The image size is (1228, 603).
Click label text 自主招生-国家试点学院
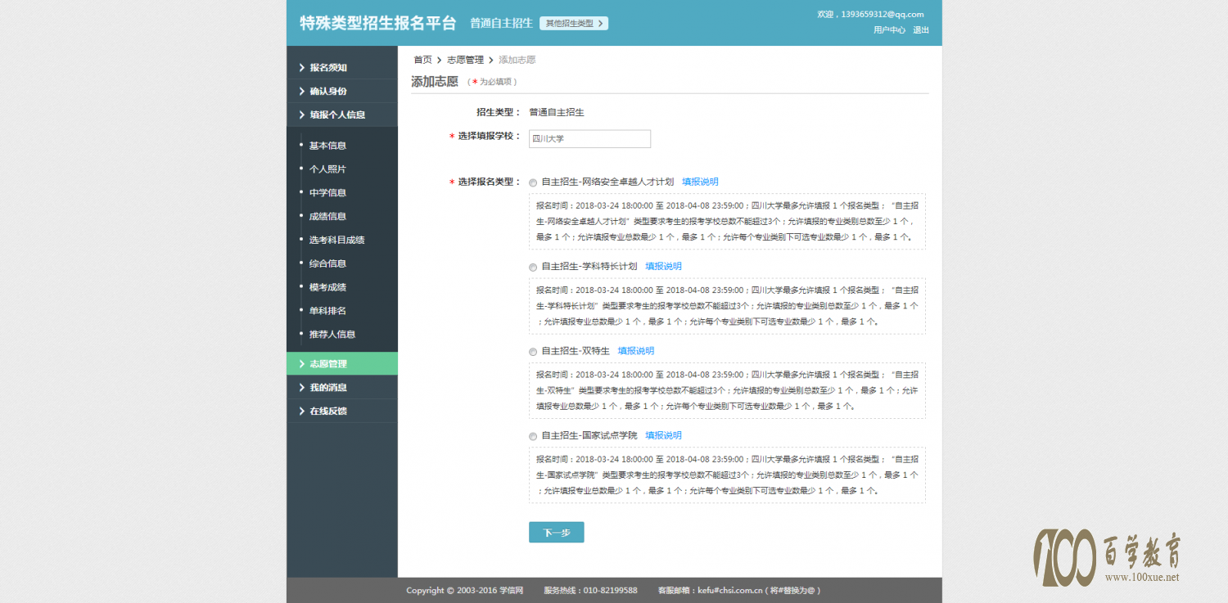[589, 435]
